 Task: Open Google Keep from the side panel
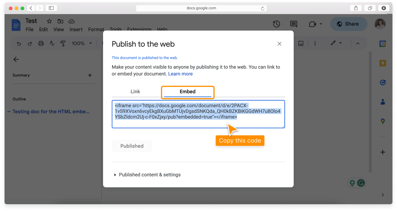[383, 63]
